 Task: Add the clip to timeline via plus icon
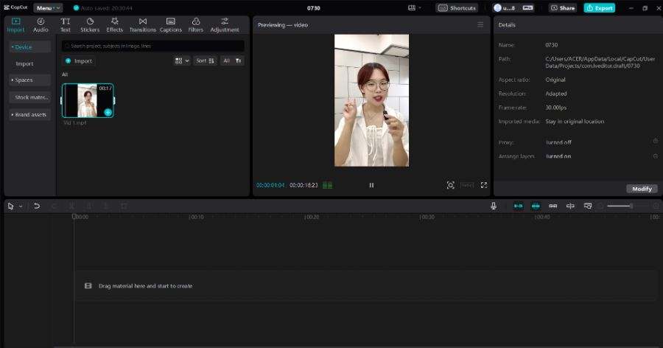point(108,112)
